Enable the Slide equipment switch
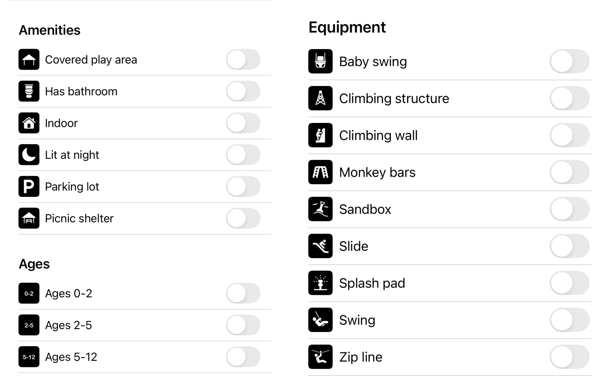The height and width of the screenshot is (383, 613). pos(569,246)
